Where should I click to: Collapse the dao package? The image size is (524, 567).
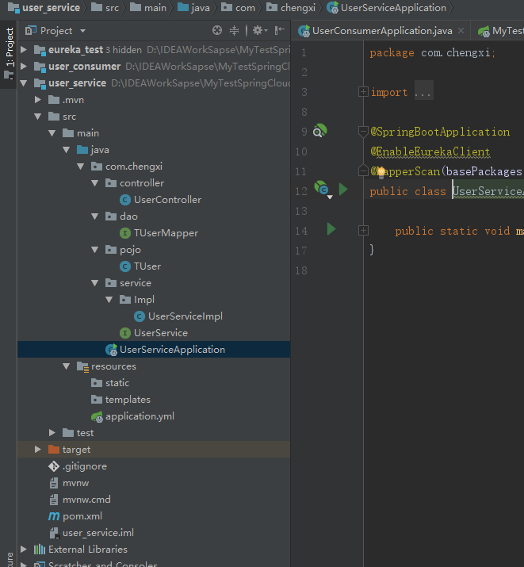[x=95, y=216]
